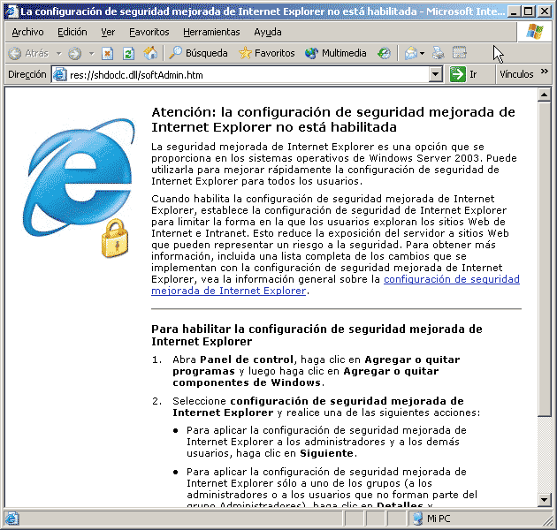Open the Multimedia toolbar button

[x=335, y=53]
